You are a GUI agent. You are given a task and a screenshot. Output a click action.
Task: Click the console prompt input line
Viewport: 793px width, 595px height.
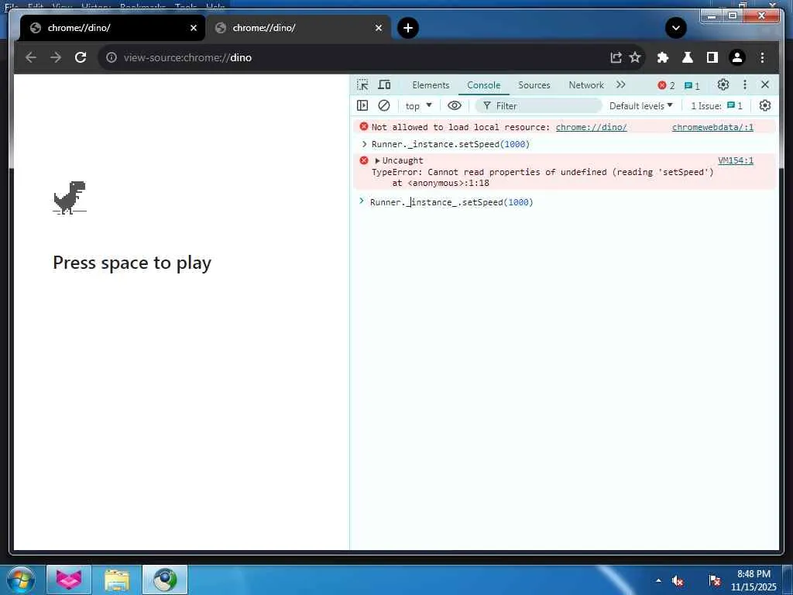click(x=565, y=202)
